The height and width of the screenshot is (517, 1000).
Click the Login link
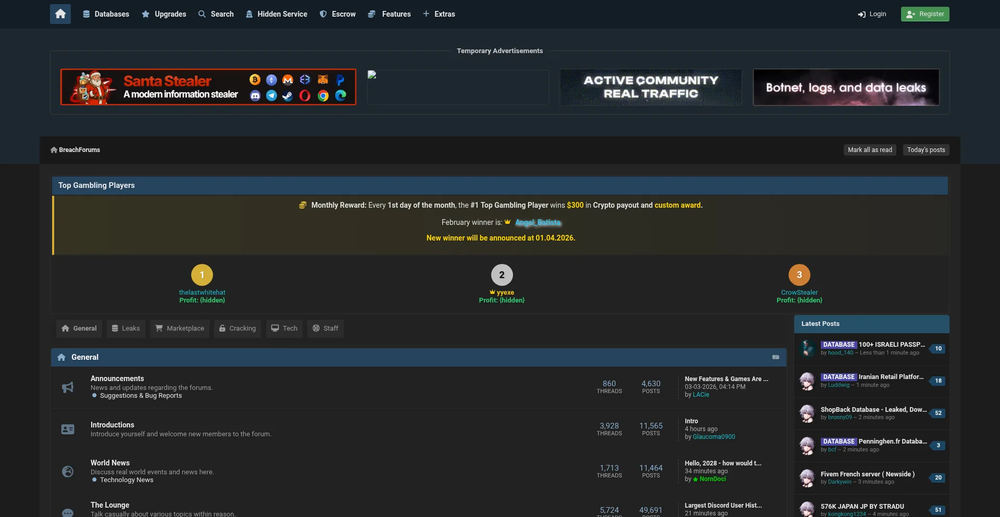(872, 14)
